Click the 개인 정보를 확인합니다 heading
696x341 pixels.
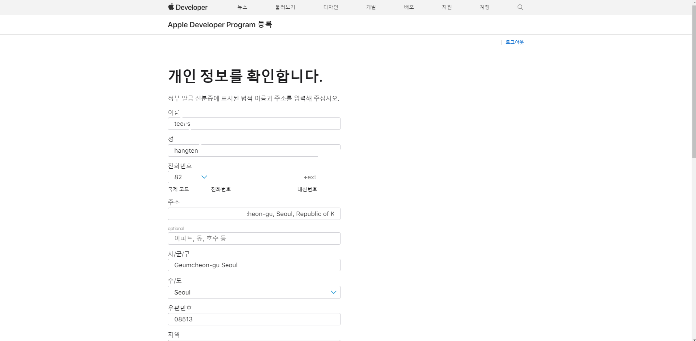tap(245, 76)
